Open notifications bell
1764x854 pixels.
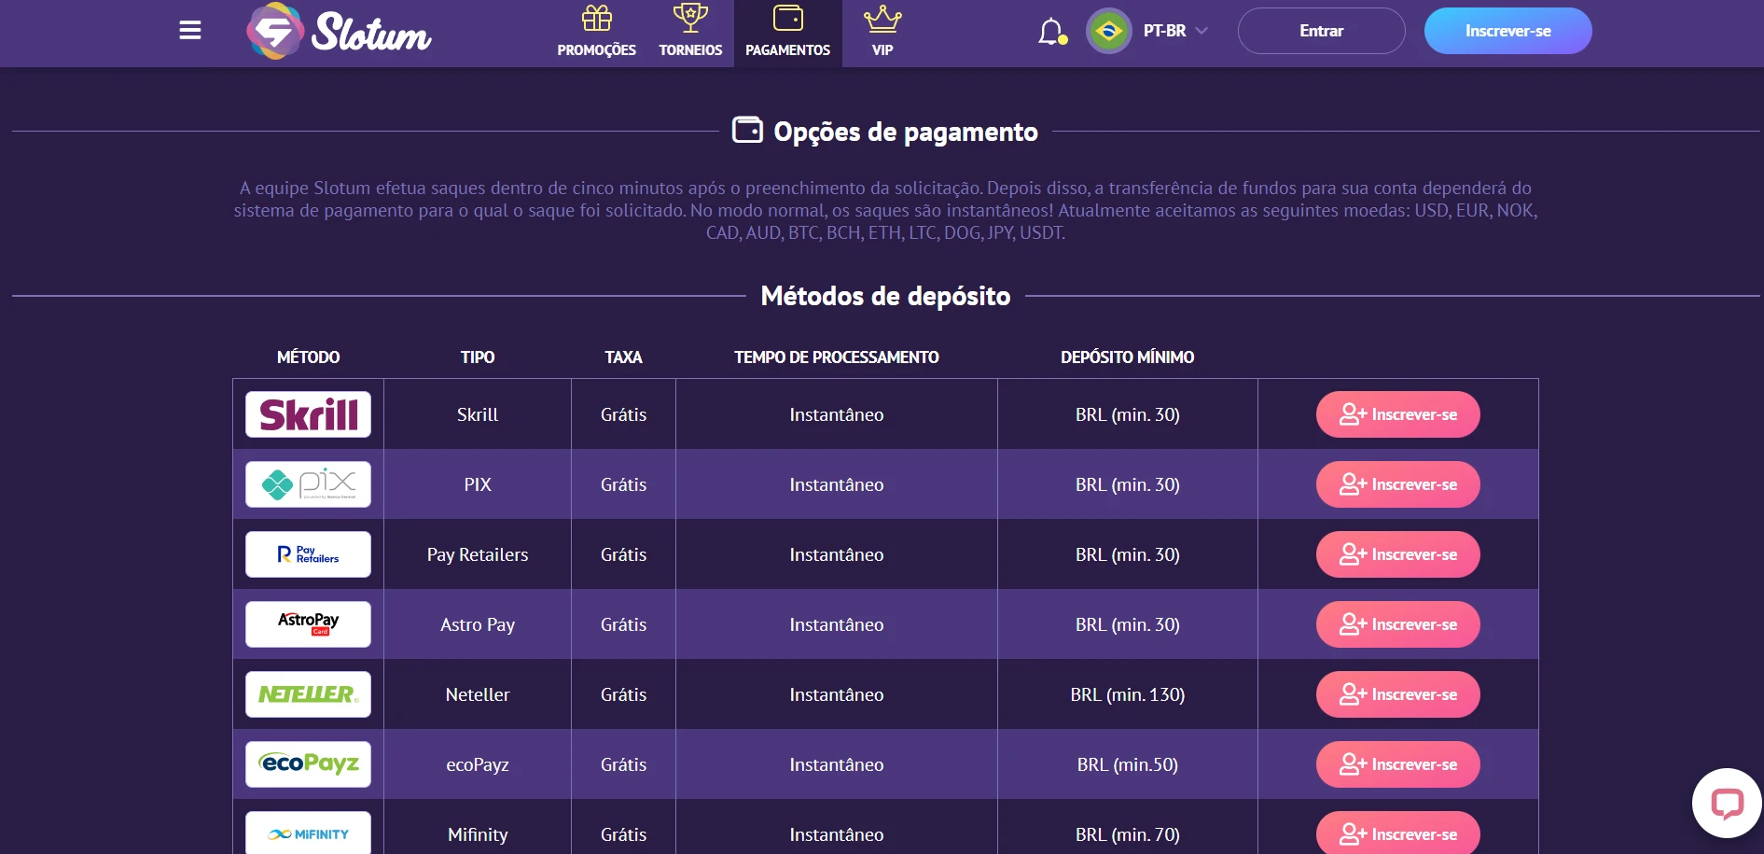[x=1052, y=31]
